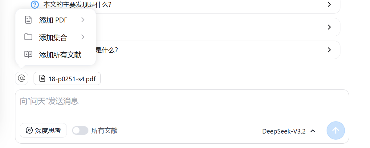Click the 深度思考 deep thinking icon

click(x=29, y=130)
